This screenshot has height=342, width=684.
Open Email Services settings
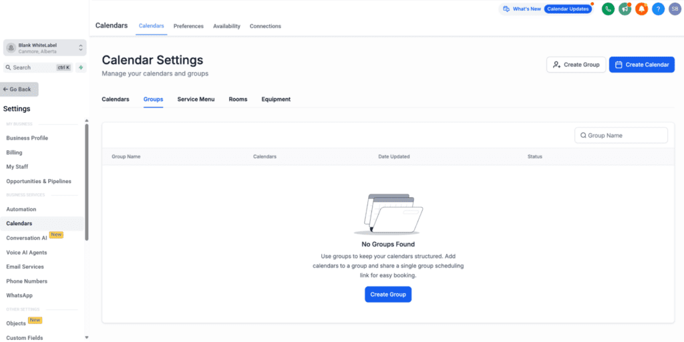click(25, 267)
